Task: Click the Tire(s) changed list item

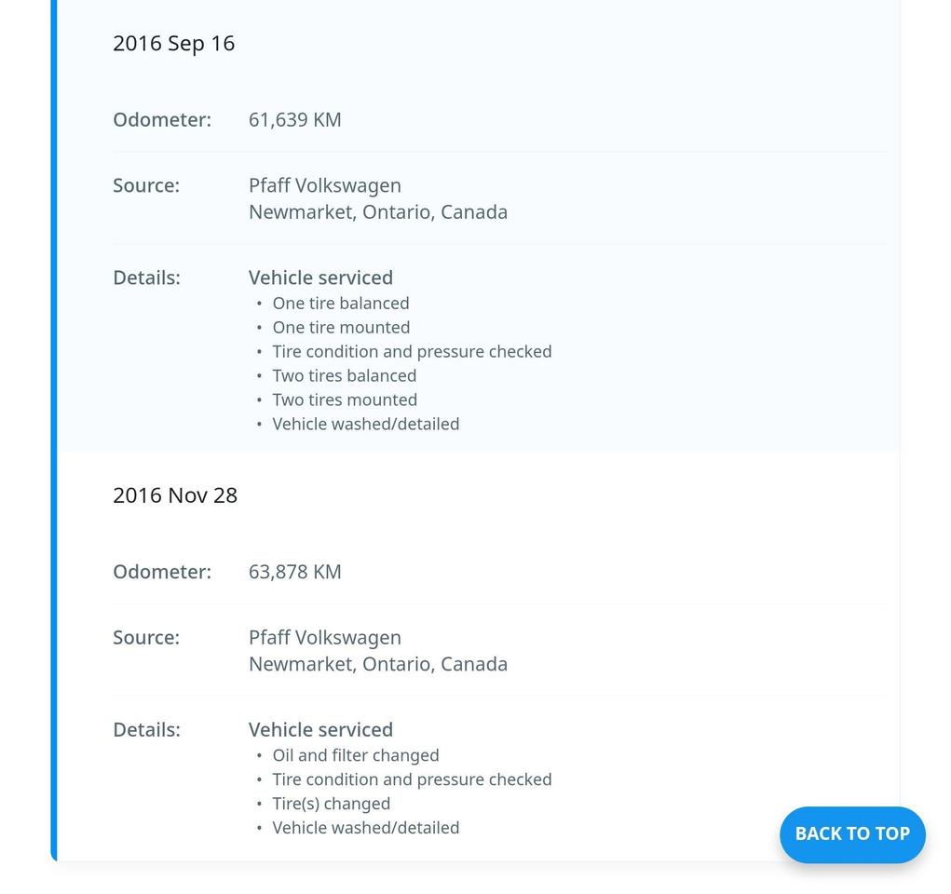Action: 331,803
